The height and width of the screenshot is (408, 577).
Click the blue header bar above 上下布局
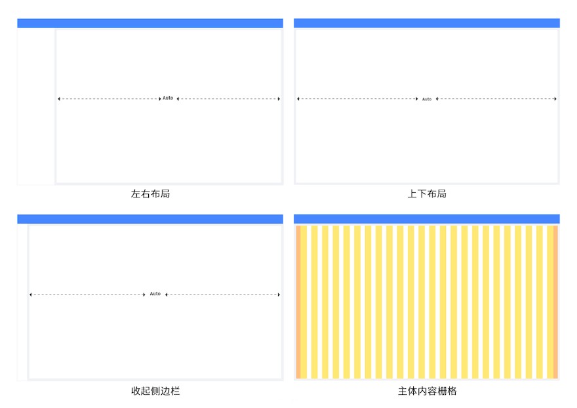click(x=426, y=23)
